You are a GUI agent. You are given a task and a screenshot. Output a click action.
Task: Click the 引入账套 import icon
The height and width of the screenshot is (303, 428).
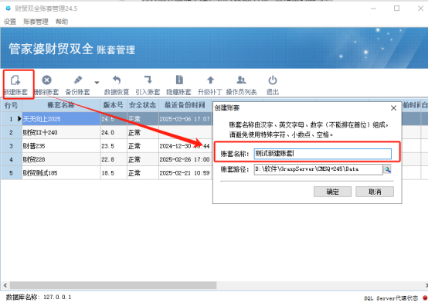pyautogui.click(x=148, y=80)
